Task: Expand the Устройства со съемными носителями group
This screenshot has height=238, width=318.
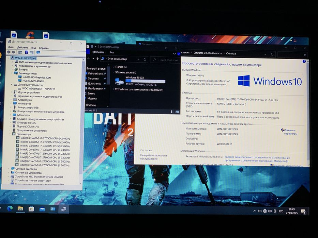Action: (x=113, y=89)
